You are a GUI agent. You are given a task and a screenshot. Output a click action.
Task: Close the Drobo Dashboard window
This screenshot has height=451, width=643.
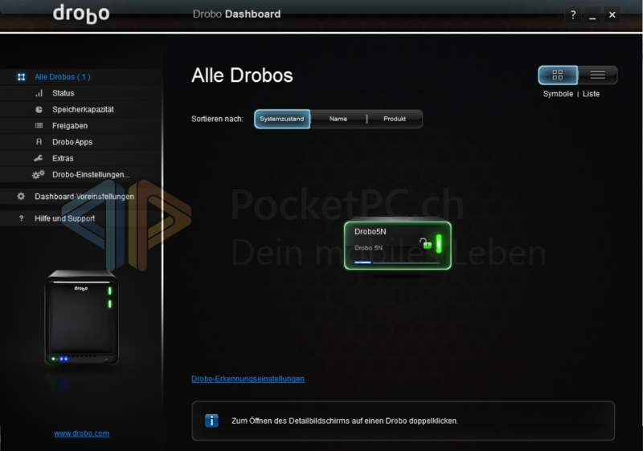(x=612, y=15)
